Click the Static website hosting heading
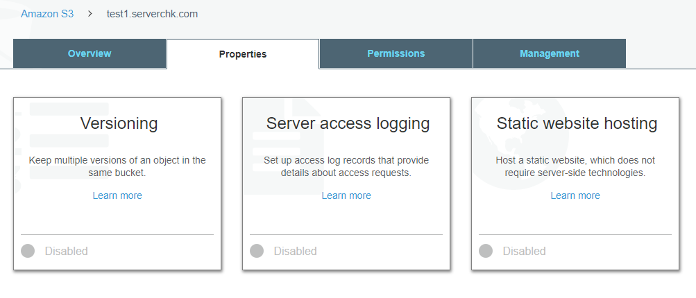 tap(577, 123)
